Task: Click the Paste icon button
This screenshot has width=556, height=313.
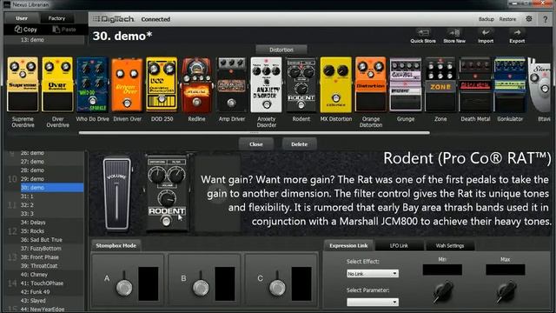Action: (x=64, y=30)
